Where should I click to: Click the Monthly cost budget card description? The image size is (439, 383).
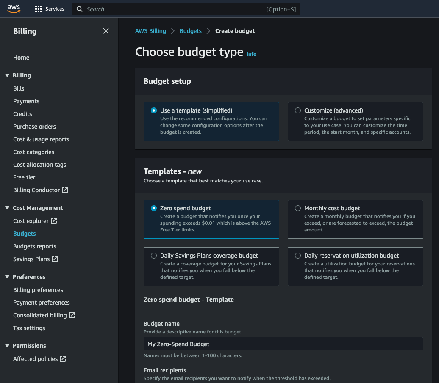pyautogui.click(x=360, y=223)
